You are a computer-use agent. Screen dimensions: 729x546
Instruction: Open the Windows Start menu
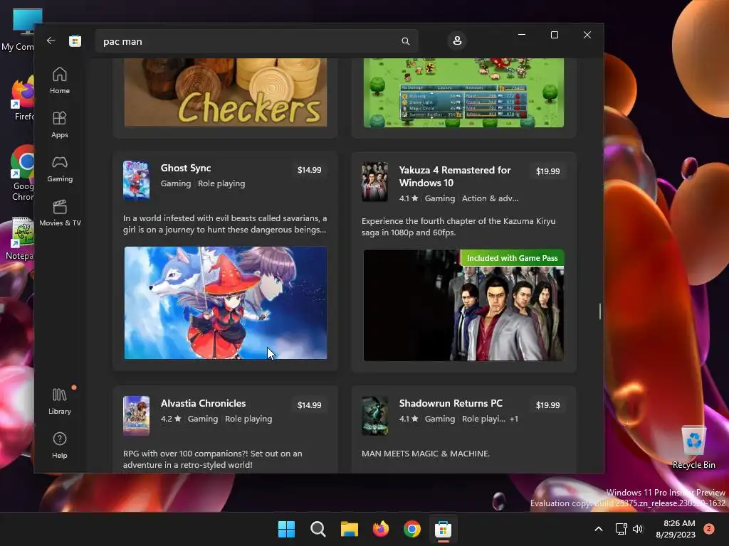pos(286,529)
